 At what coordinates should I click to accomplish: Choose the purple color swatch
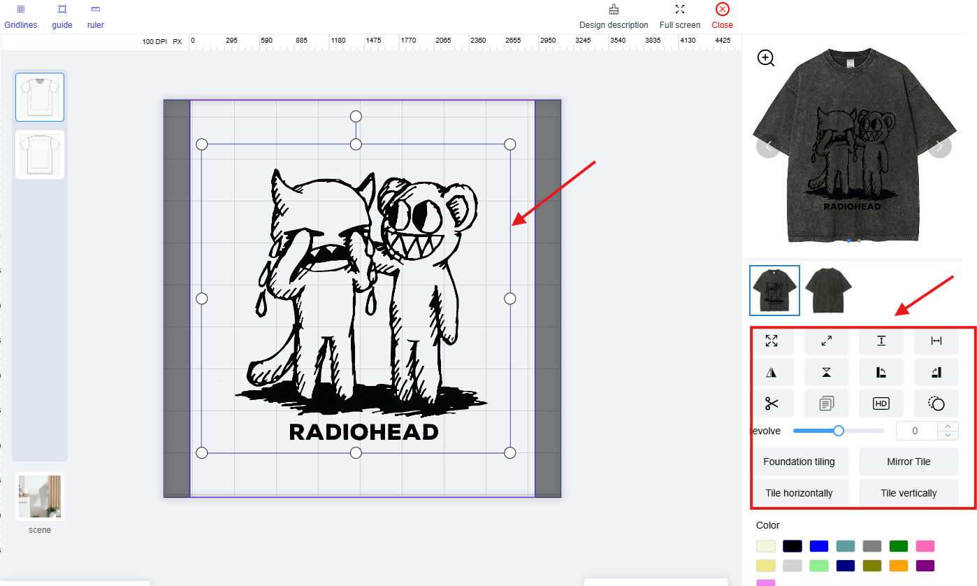(925, 566)
